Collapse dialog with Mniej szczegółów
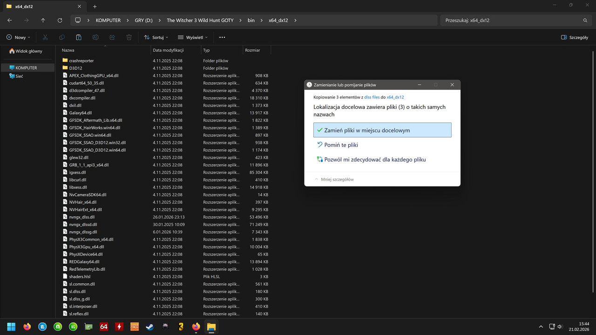 tap(334, 179)
